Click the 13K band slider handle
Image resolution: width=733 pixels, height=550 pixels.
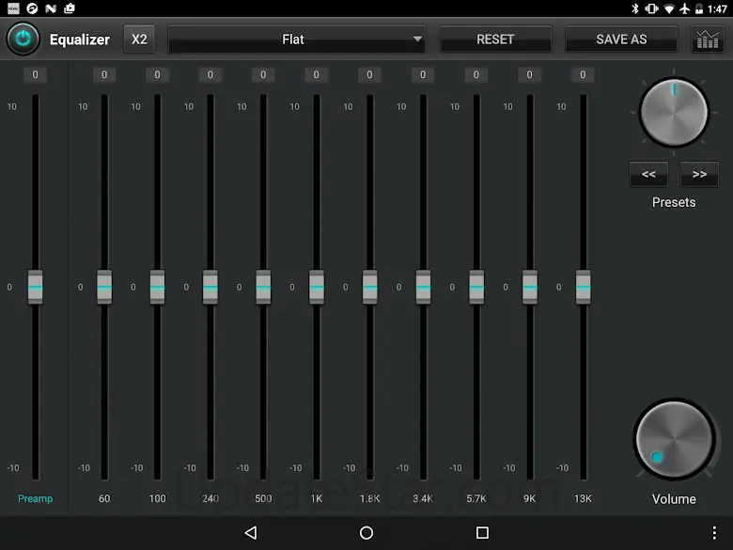583,287
